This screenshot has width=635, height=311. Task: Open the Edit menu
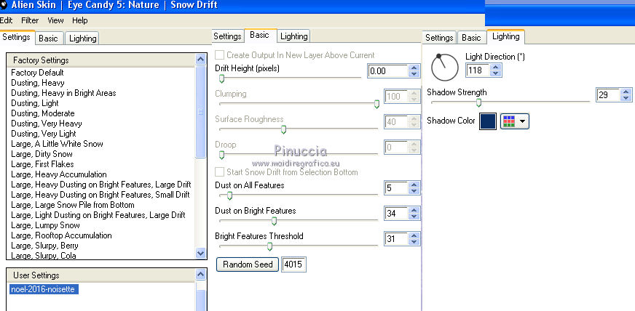(6, 20)
